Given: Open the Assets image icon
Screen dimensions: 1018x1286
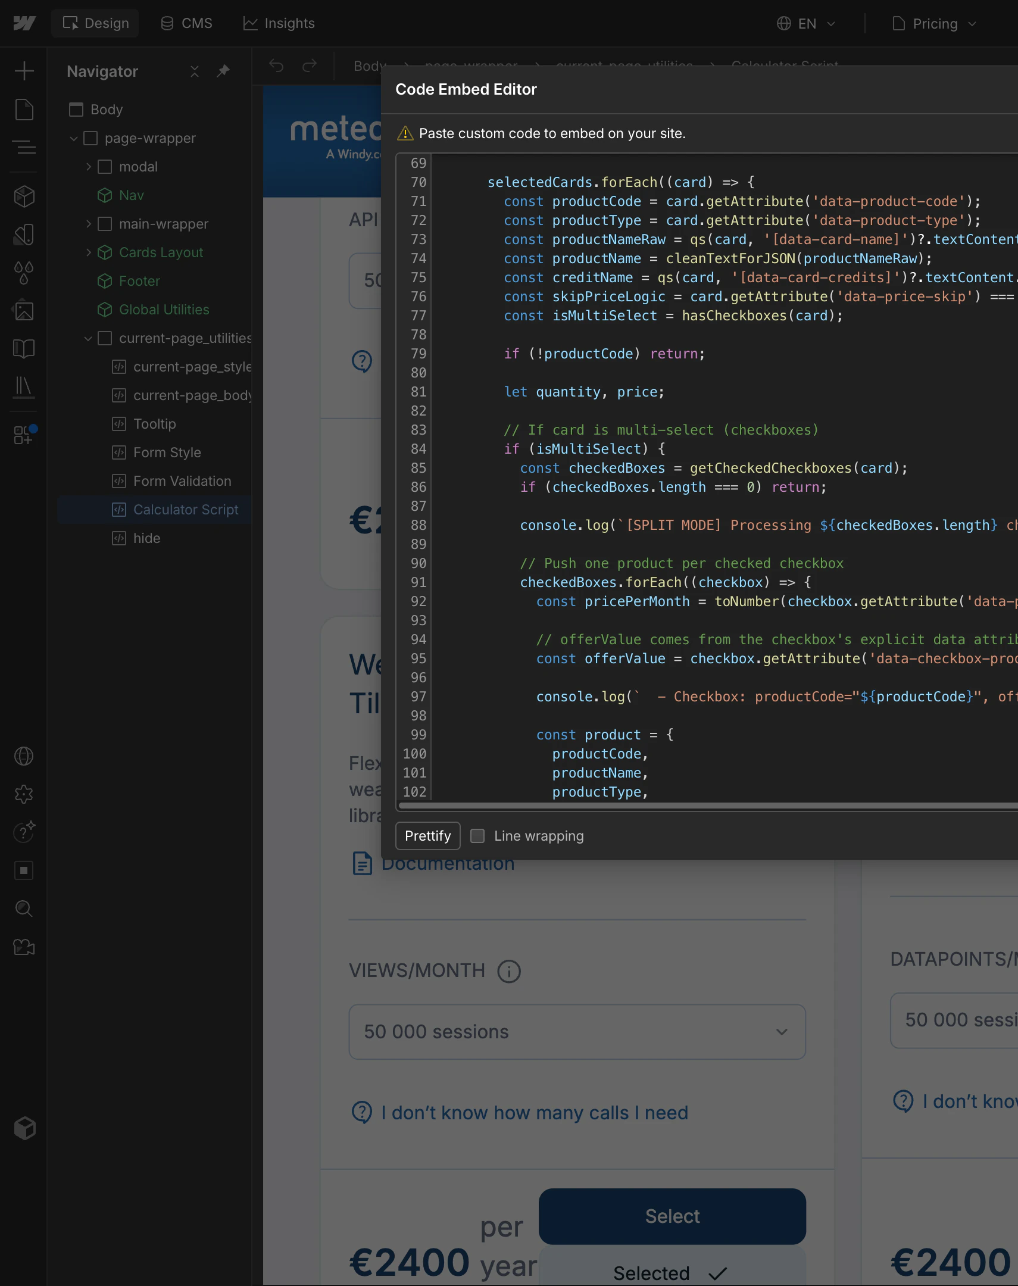Looking at the screenshot, I should pyautogui.click(x=24, y=310).
